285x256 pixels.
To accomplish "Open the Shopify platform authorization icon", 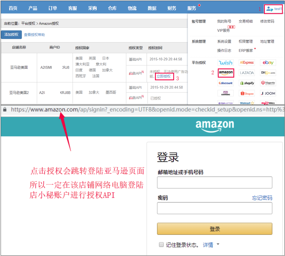I will click(247, 83).
